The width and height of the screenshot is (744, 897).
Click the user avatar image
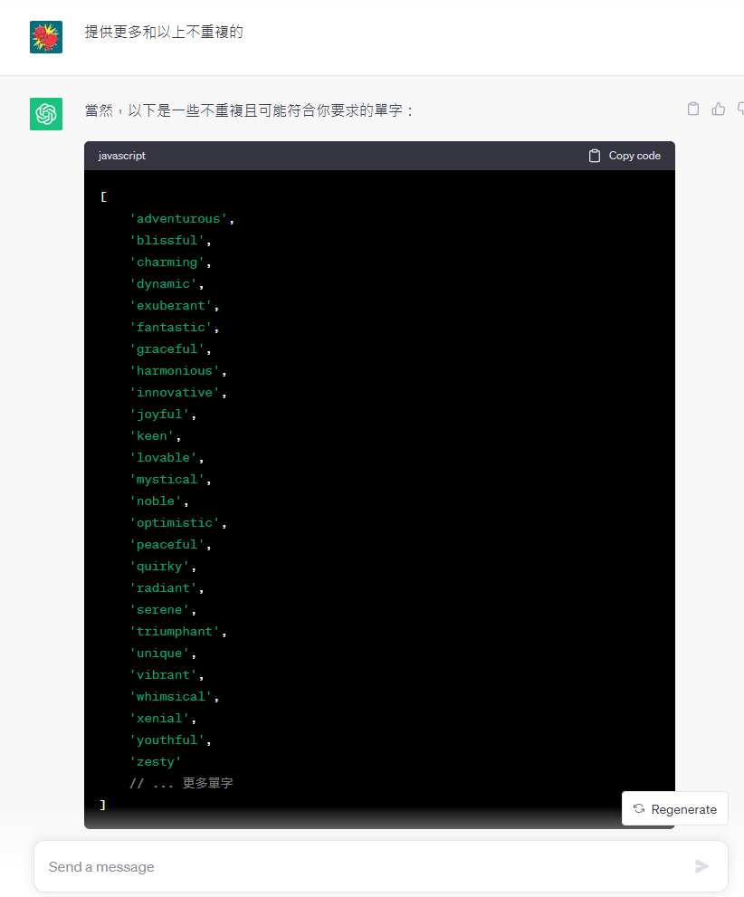pyautogui.click(x=46, y=37)
